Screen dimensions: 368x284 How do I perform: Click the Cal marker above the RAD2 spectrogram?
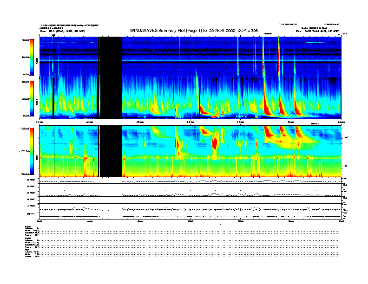53,35
